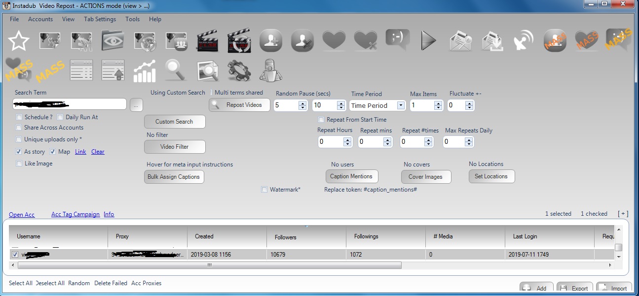This screenshot has height=296, width=639.
Task: Check Repeat From Start Time
Action: pos(321,120)
